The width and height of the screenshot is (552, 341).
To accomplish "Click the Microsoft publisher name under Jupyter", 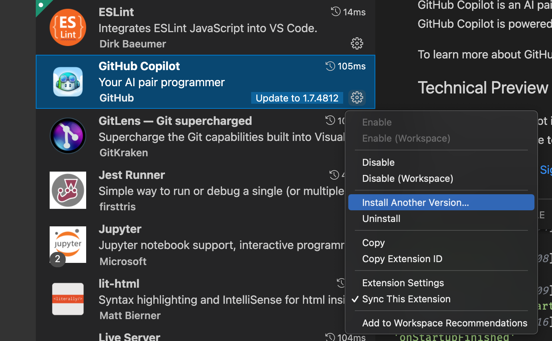I will click(x=123, y=261).
